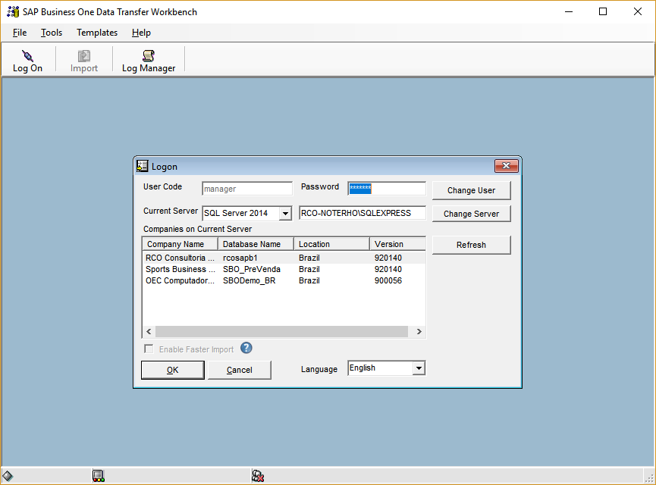Image resolution: width=656 pixels, height=485 pixels.
Task: Open the Help menu
Action: tap(141, 33)
